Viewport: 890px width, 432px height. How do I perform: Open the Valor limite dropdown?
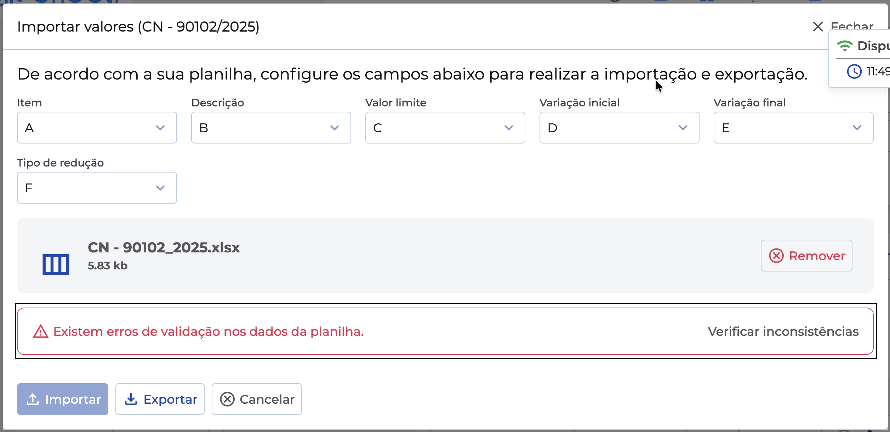(x=445, y=128)
